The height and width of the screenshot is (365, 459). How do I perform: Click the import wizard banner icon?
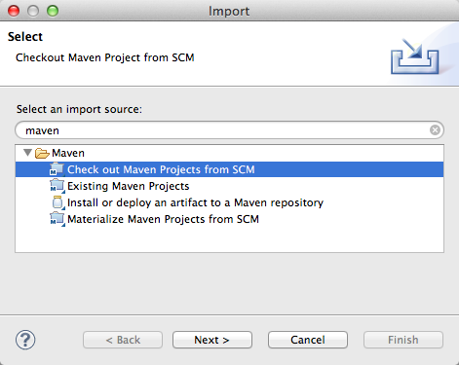[x=415, y=55]
